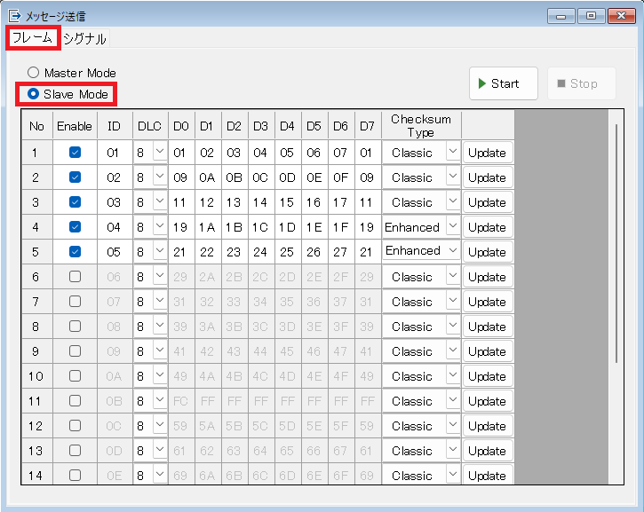Screen dimensions: 644x512
Task: Click the ID field 01 in row 1
Action: point(115,153)
